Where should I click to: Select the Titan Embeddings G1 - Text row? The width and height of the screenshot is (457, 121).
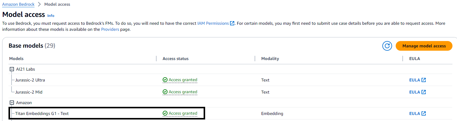pos(44,113)
